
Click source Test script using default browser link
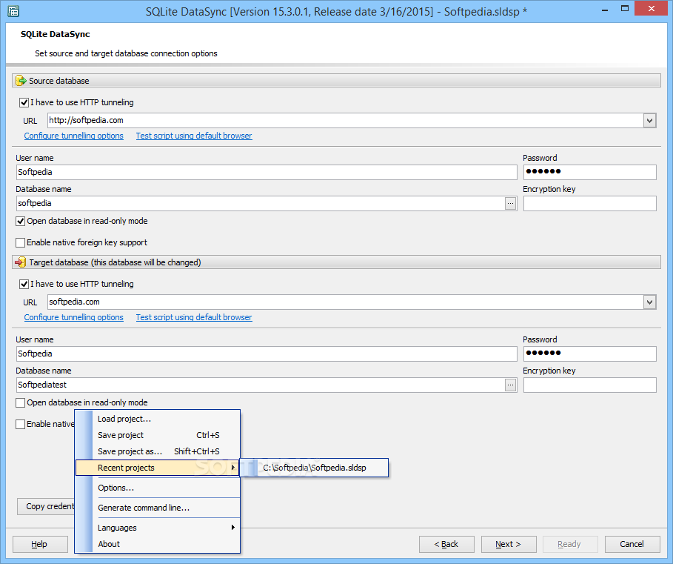pyautogui.click(x=194, y=136)
